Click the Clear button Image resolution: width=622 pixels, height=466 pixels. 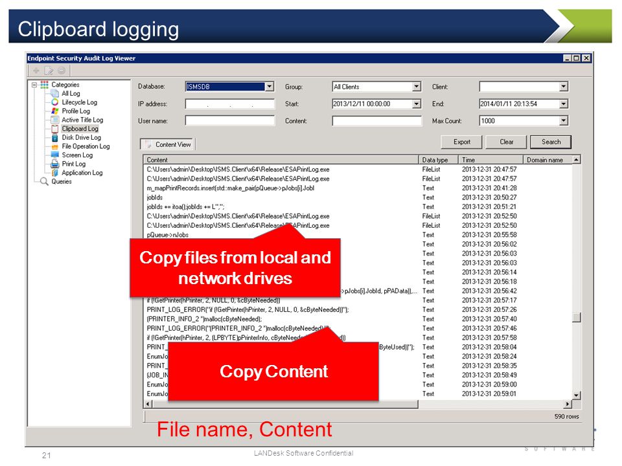coord(506,142)
